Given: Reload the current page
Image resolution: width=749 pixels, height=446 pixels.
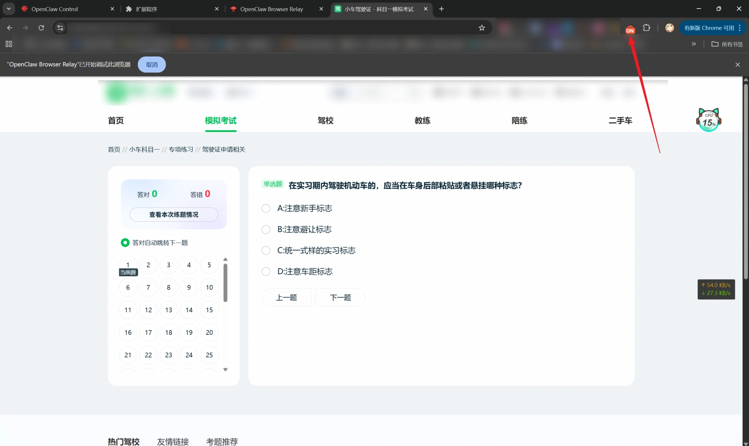Looking at the screenshot, I should 41,28.
